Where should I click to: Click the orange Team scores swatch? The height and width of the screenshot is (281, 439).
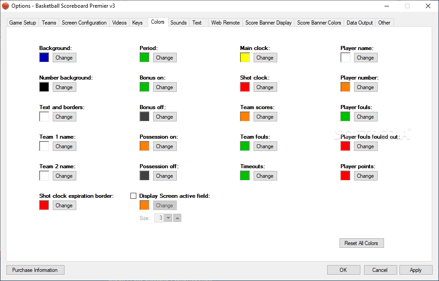point(245,116)
